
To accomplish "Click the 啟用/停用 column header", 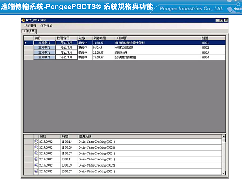I will point(67,38).
